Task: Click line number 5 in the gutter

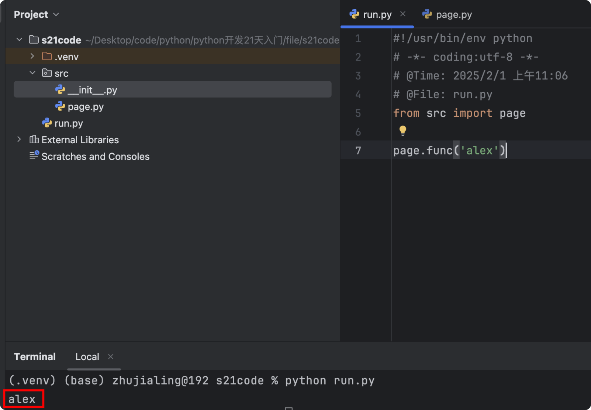Action: point(358,113)
